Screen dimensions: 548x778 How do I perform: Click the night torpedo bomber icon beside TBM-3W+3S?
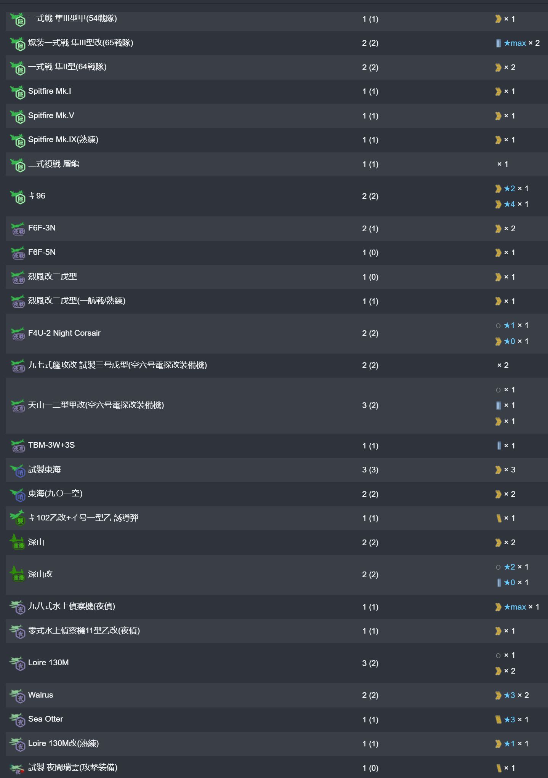coord(18,446)
